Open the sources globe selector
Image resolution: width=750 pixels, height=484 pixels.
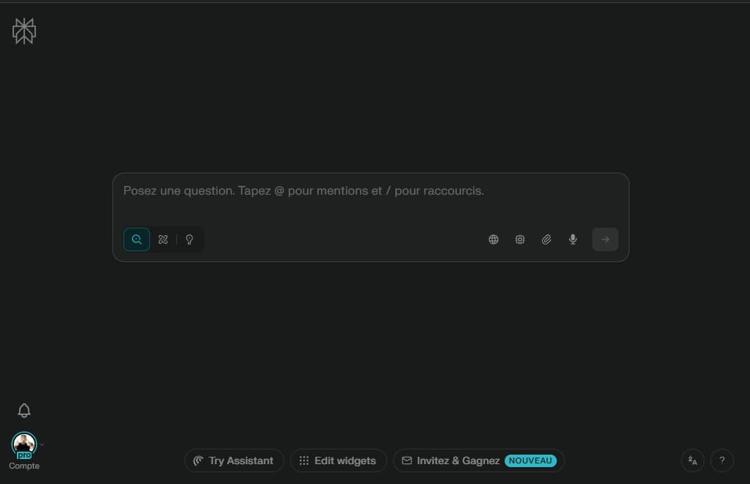(x=494, y=239)
